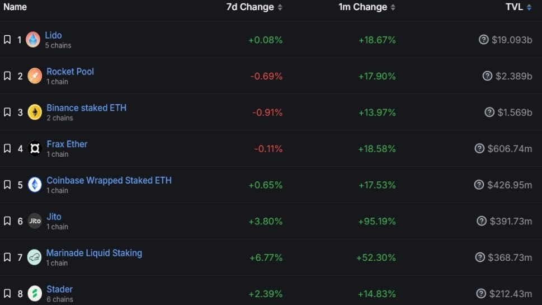Click the Frax Ether logo icon
The height and width of the screenshot is (305, 542).
(x=35, y=148)
